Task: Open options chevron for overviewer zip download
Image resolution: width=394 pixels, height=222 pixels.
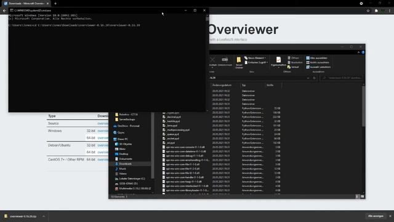Action: [x=44, y=216]
